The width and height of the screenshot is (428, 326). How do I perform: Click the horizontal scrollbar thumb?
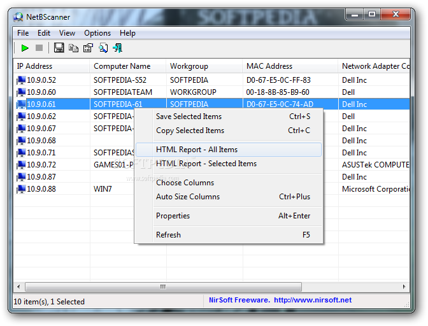click(x=163, y=287)
